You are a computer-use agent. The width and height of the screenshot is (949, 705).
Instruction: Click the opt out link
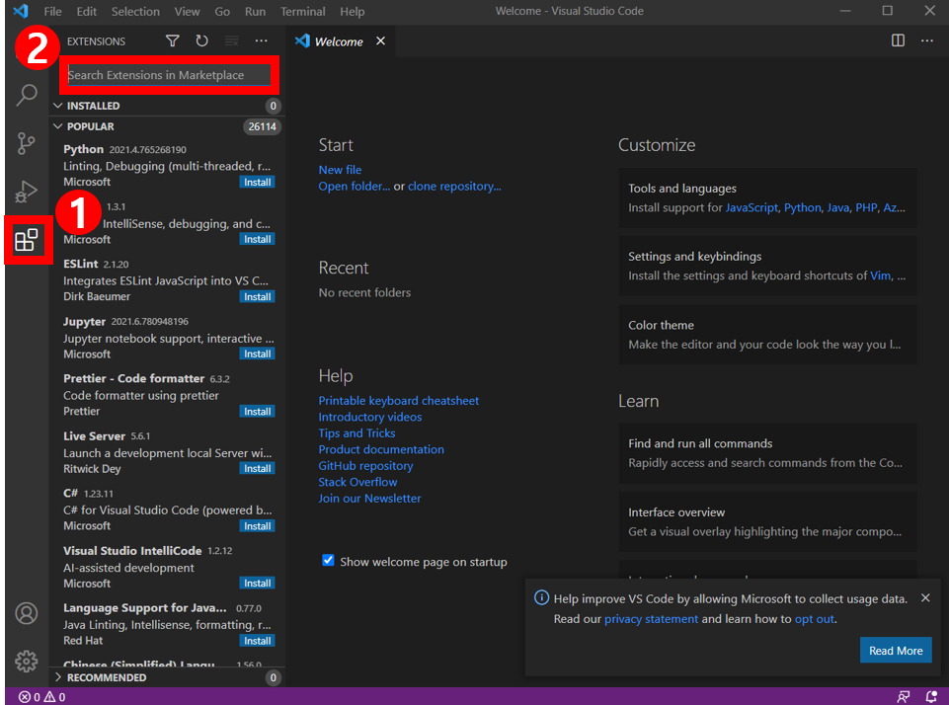point(815,619)
